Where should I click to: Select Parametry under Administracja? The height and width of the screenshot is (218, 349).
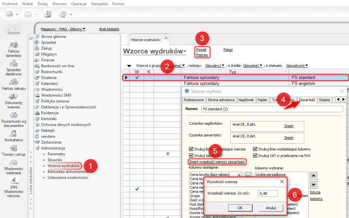(x=56, y=154)
